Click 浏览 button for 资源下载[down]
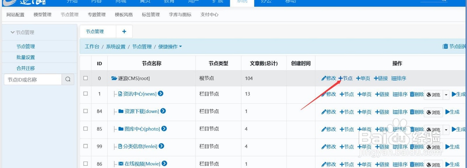Viewport: 467px width, 168px height. click(434, 112)
